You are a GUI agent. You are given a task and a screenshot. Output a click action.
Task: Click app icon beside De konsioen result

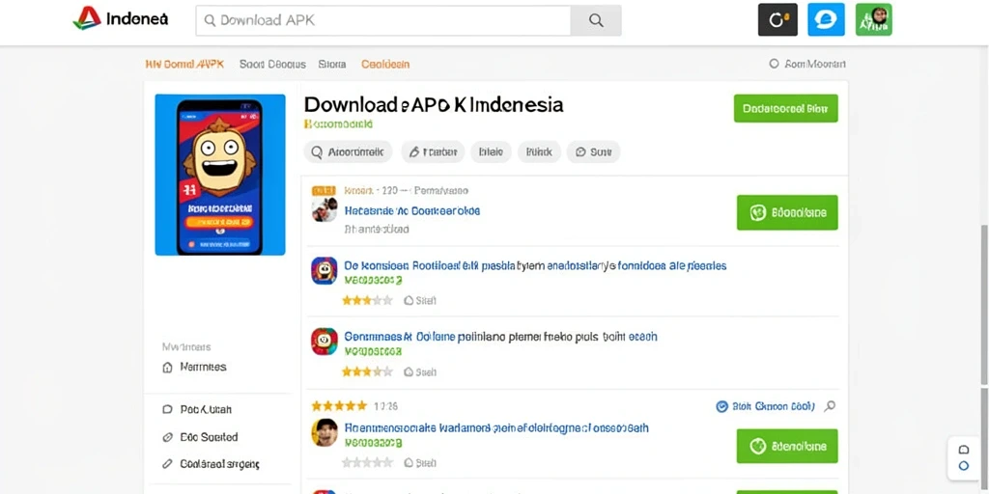[325, 270]
